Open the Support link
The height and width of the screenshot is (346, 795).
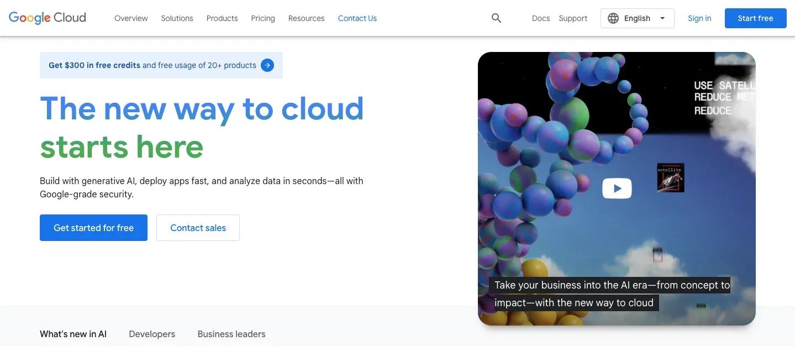573,18
